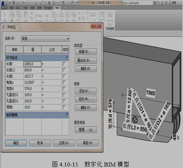Click the keyword search box in title bar
Viewport: 183px width, 168px height.
pyautogui.click(x=138, y=3)
